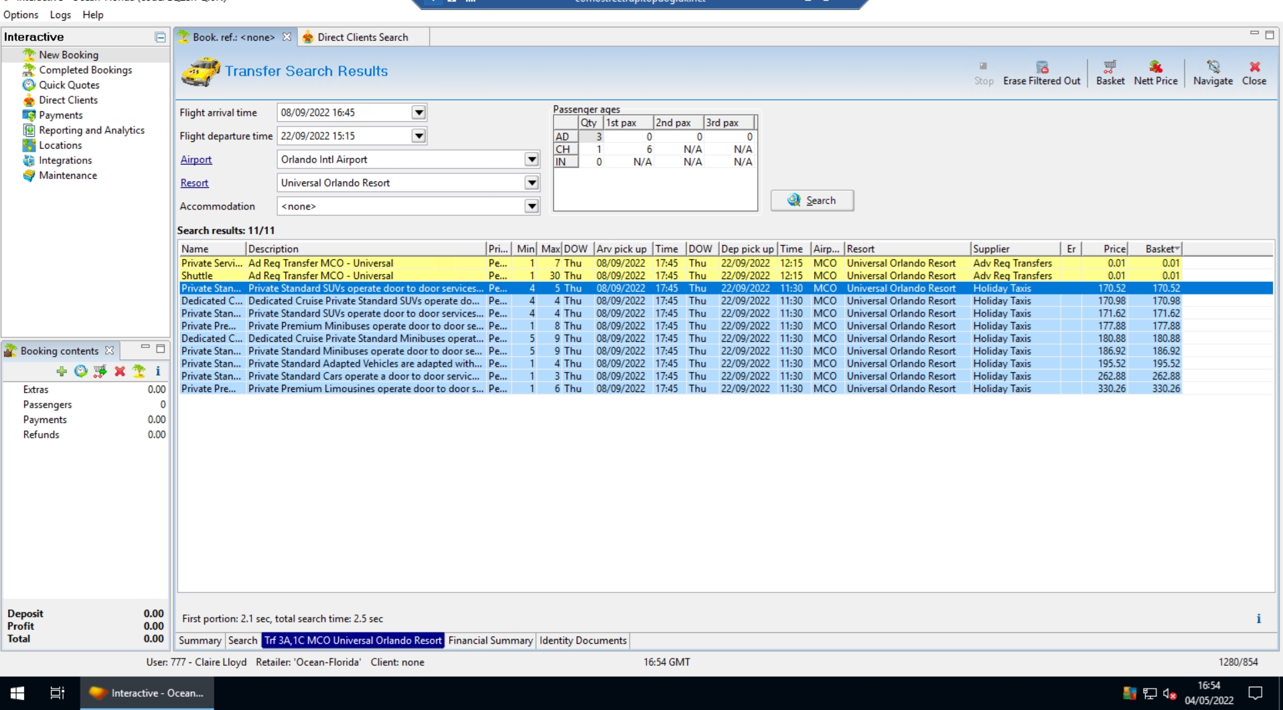Expand the Accommodation dropdown

pyautogui.click(x=532, y=206)
